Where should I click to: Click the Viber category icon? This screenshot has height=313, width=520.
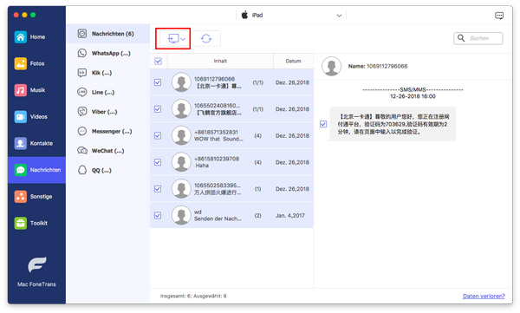[x=82, y=112]
